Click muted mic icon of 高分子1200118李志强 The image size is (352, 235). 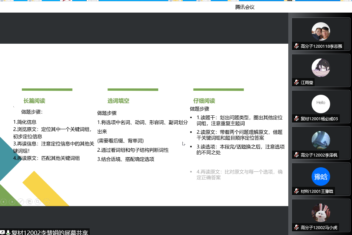[x=296, y=46]
